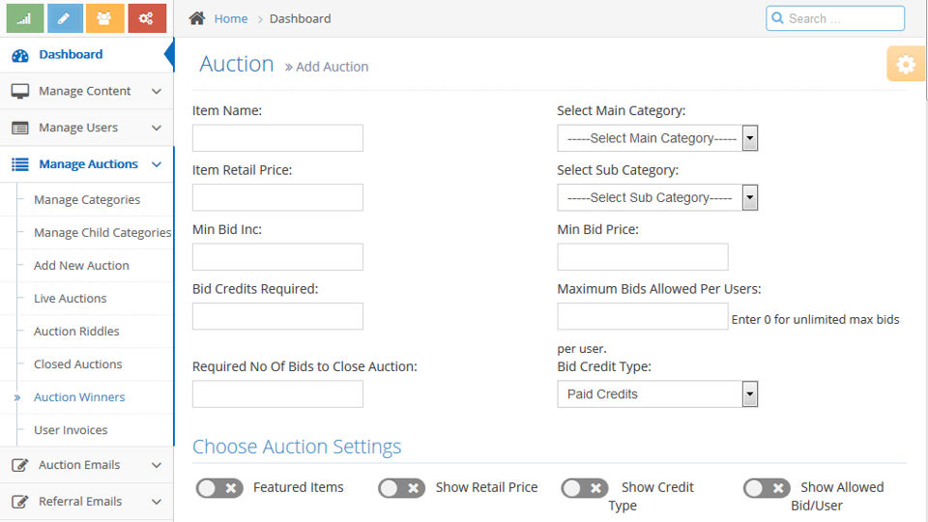The image size is (928, 522).
Task: Open Live Auctions in sidebar
Action: (70, 299)
